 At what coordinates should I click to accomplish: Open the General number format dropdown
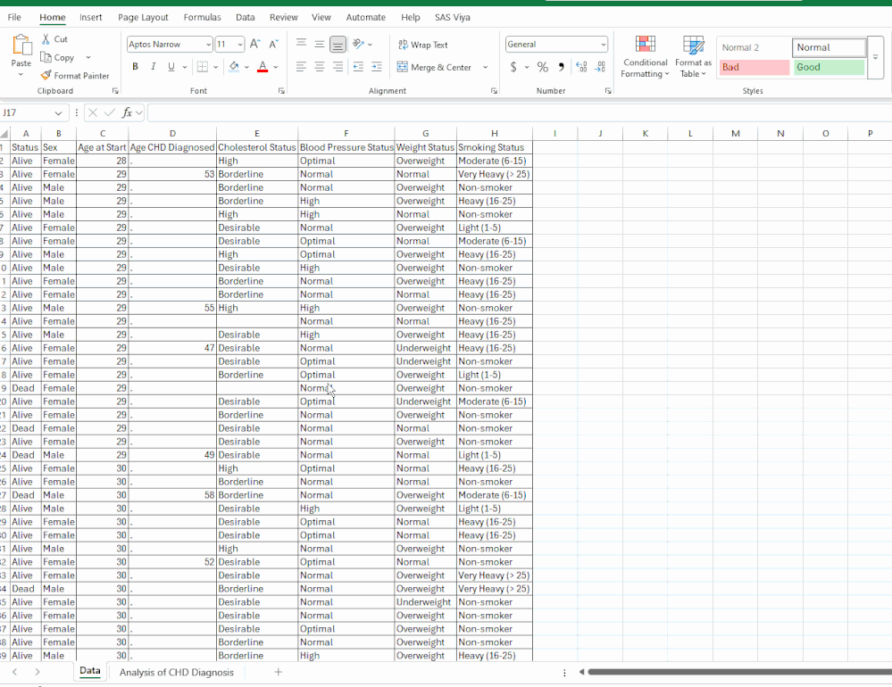tap(603, 45)
